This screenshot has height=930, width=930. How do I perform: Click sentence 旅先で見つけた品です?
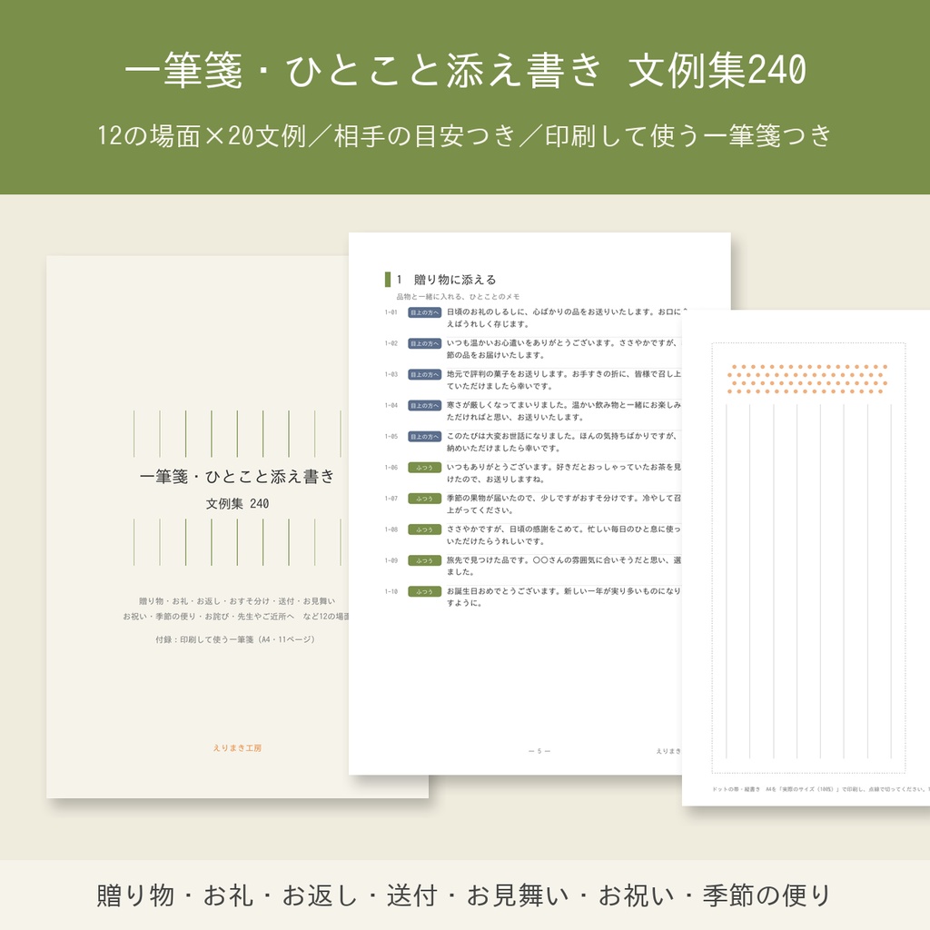coord(564,566)
